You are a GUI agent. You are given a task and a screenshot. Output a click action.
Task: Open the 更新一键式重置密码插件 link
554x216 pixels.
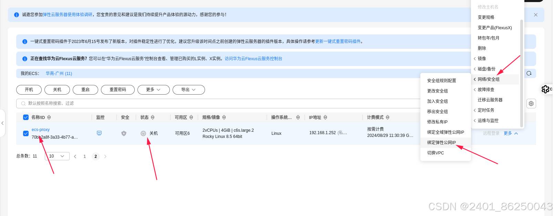coord(338,42)
